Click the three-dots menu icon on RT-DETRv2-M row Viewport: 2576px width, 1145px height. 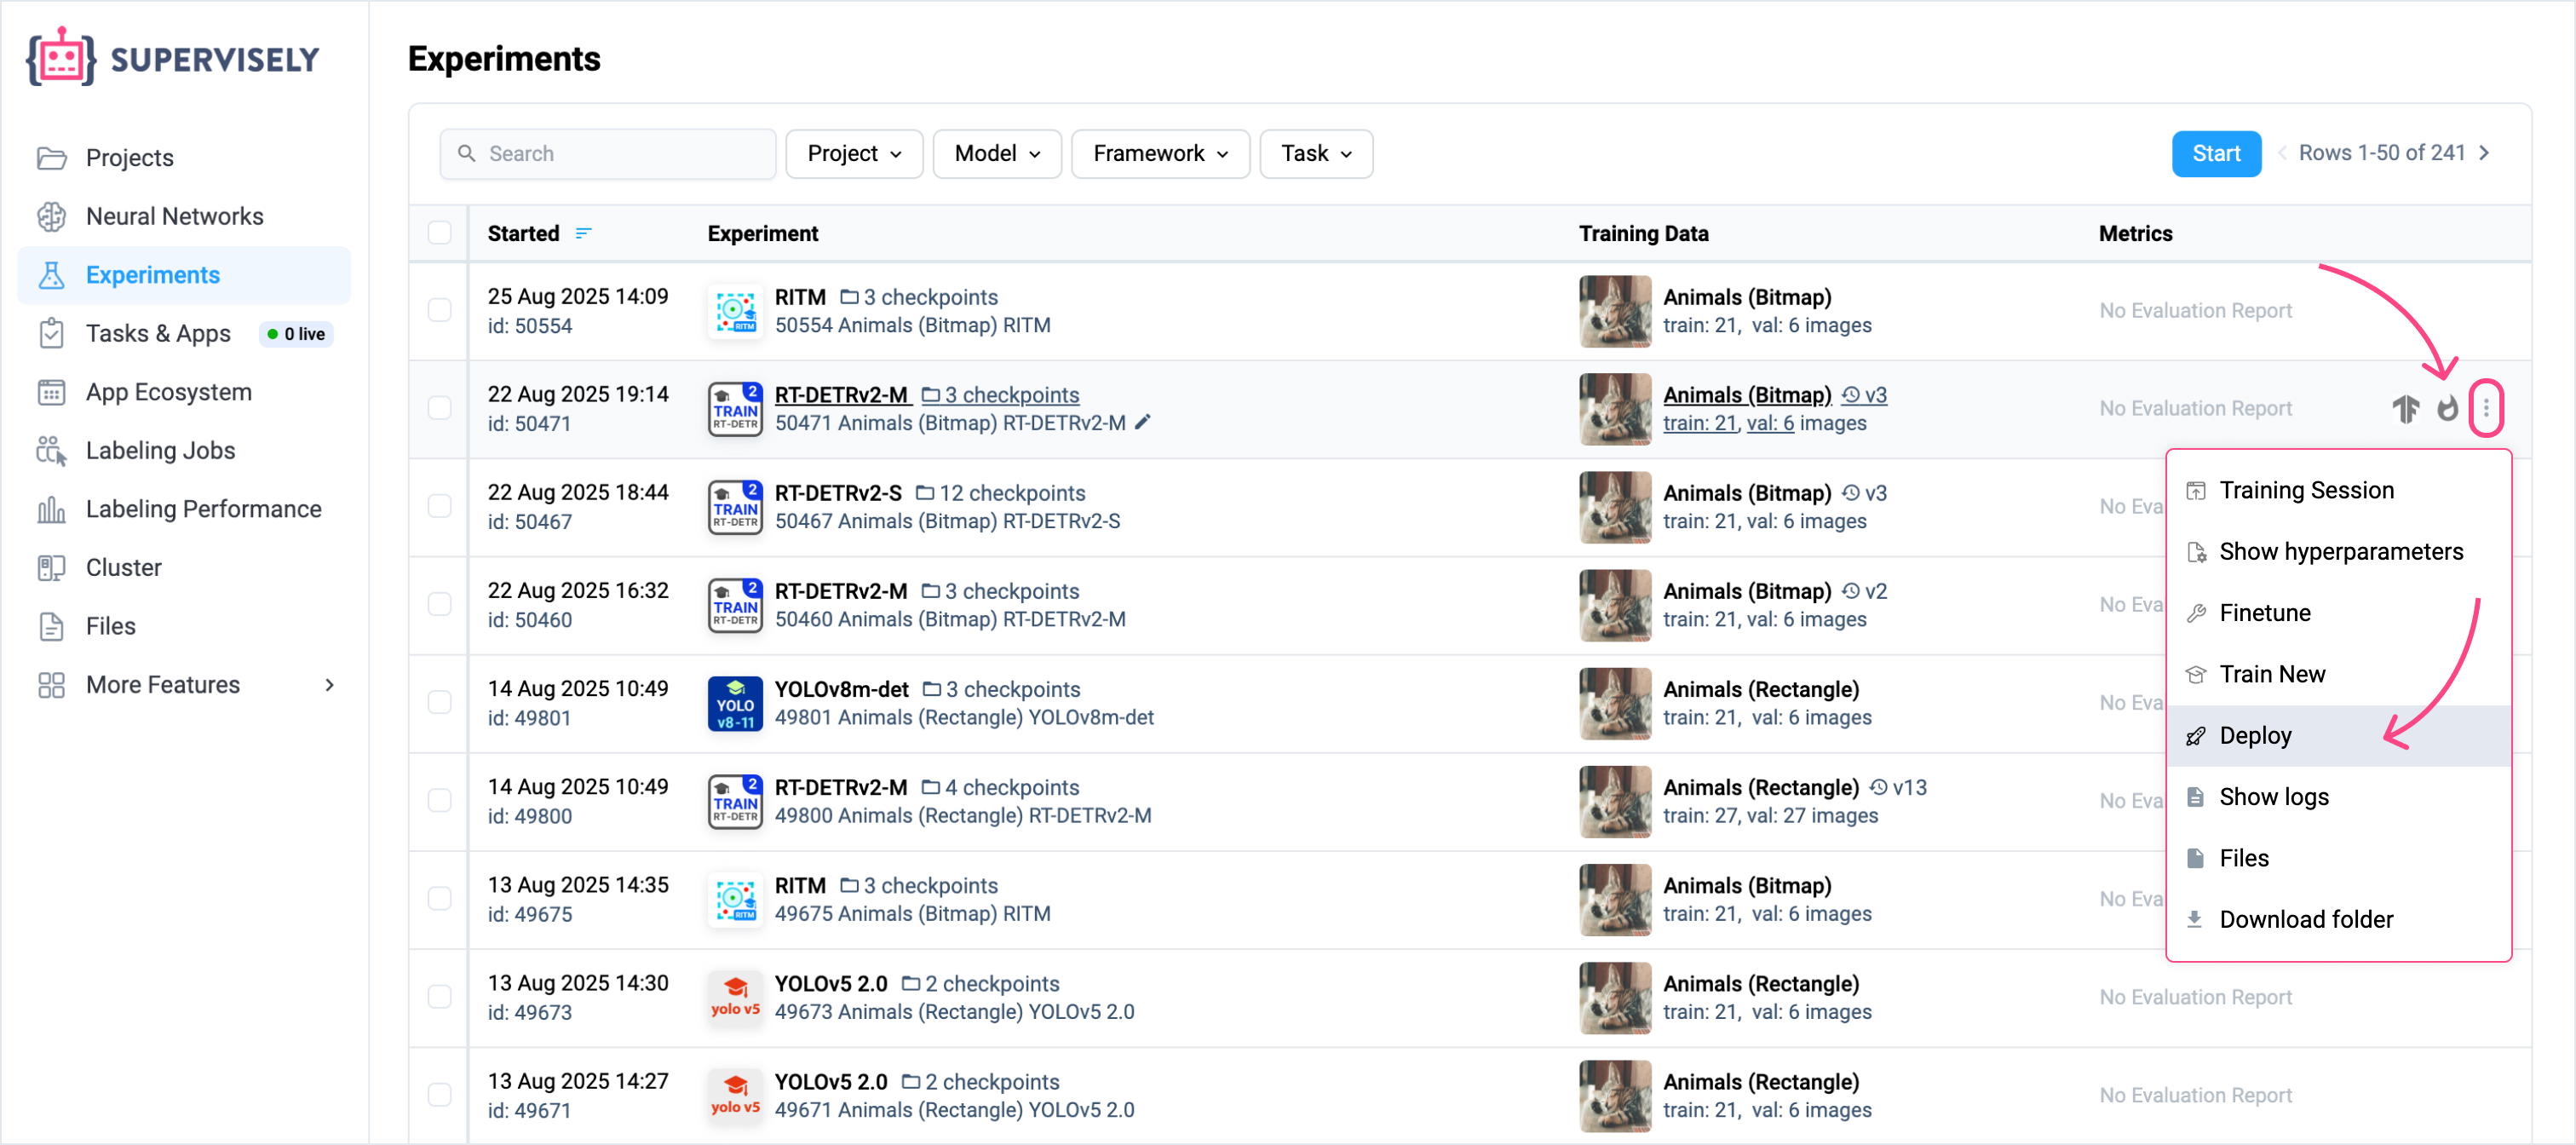pyautogui.click(x=2485, y=408)
